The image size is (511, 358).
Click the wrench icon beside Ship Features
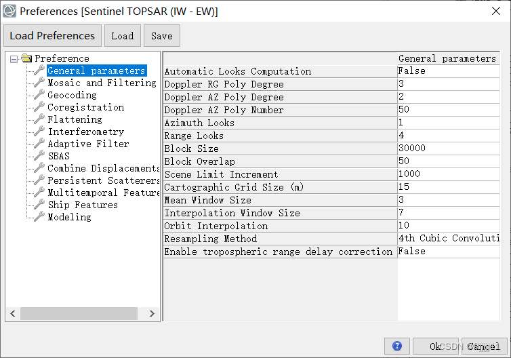(39, 205)
